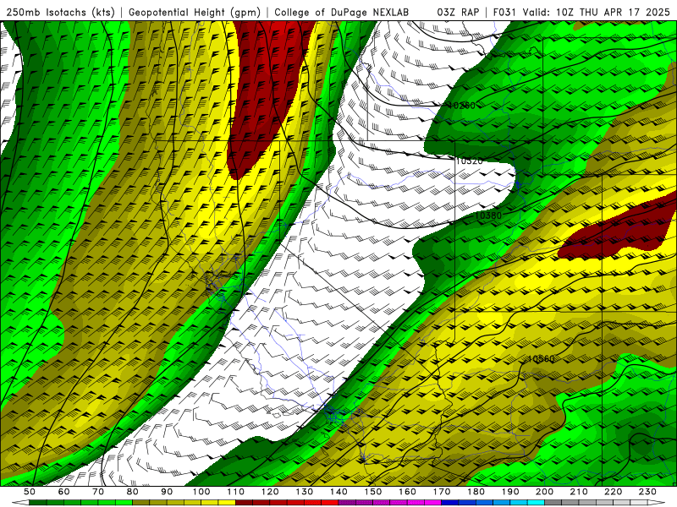Viewport: 677px width, 507px height.
Task: Click the 220 value on the color scale
Action: pyautogui.click(x=613, y=492)
